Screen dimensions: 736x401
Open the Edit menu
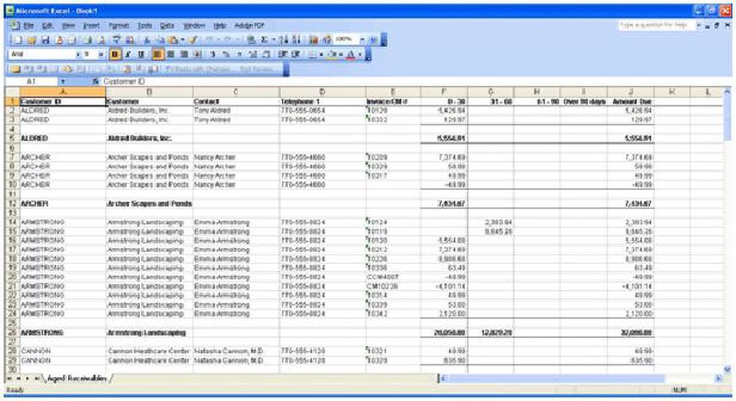48,26
